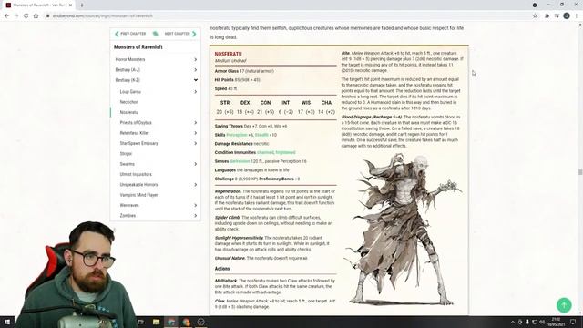This screenshot has height=328, width=583.
Task: Expand Star Spawn Emissary chevron
Action: 195,143
